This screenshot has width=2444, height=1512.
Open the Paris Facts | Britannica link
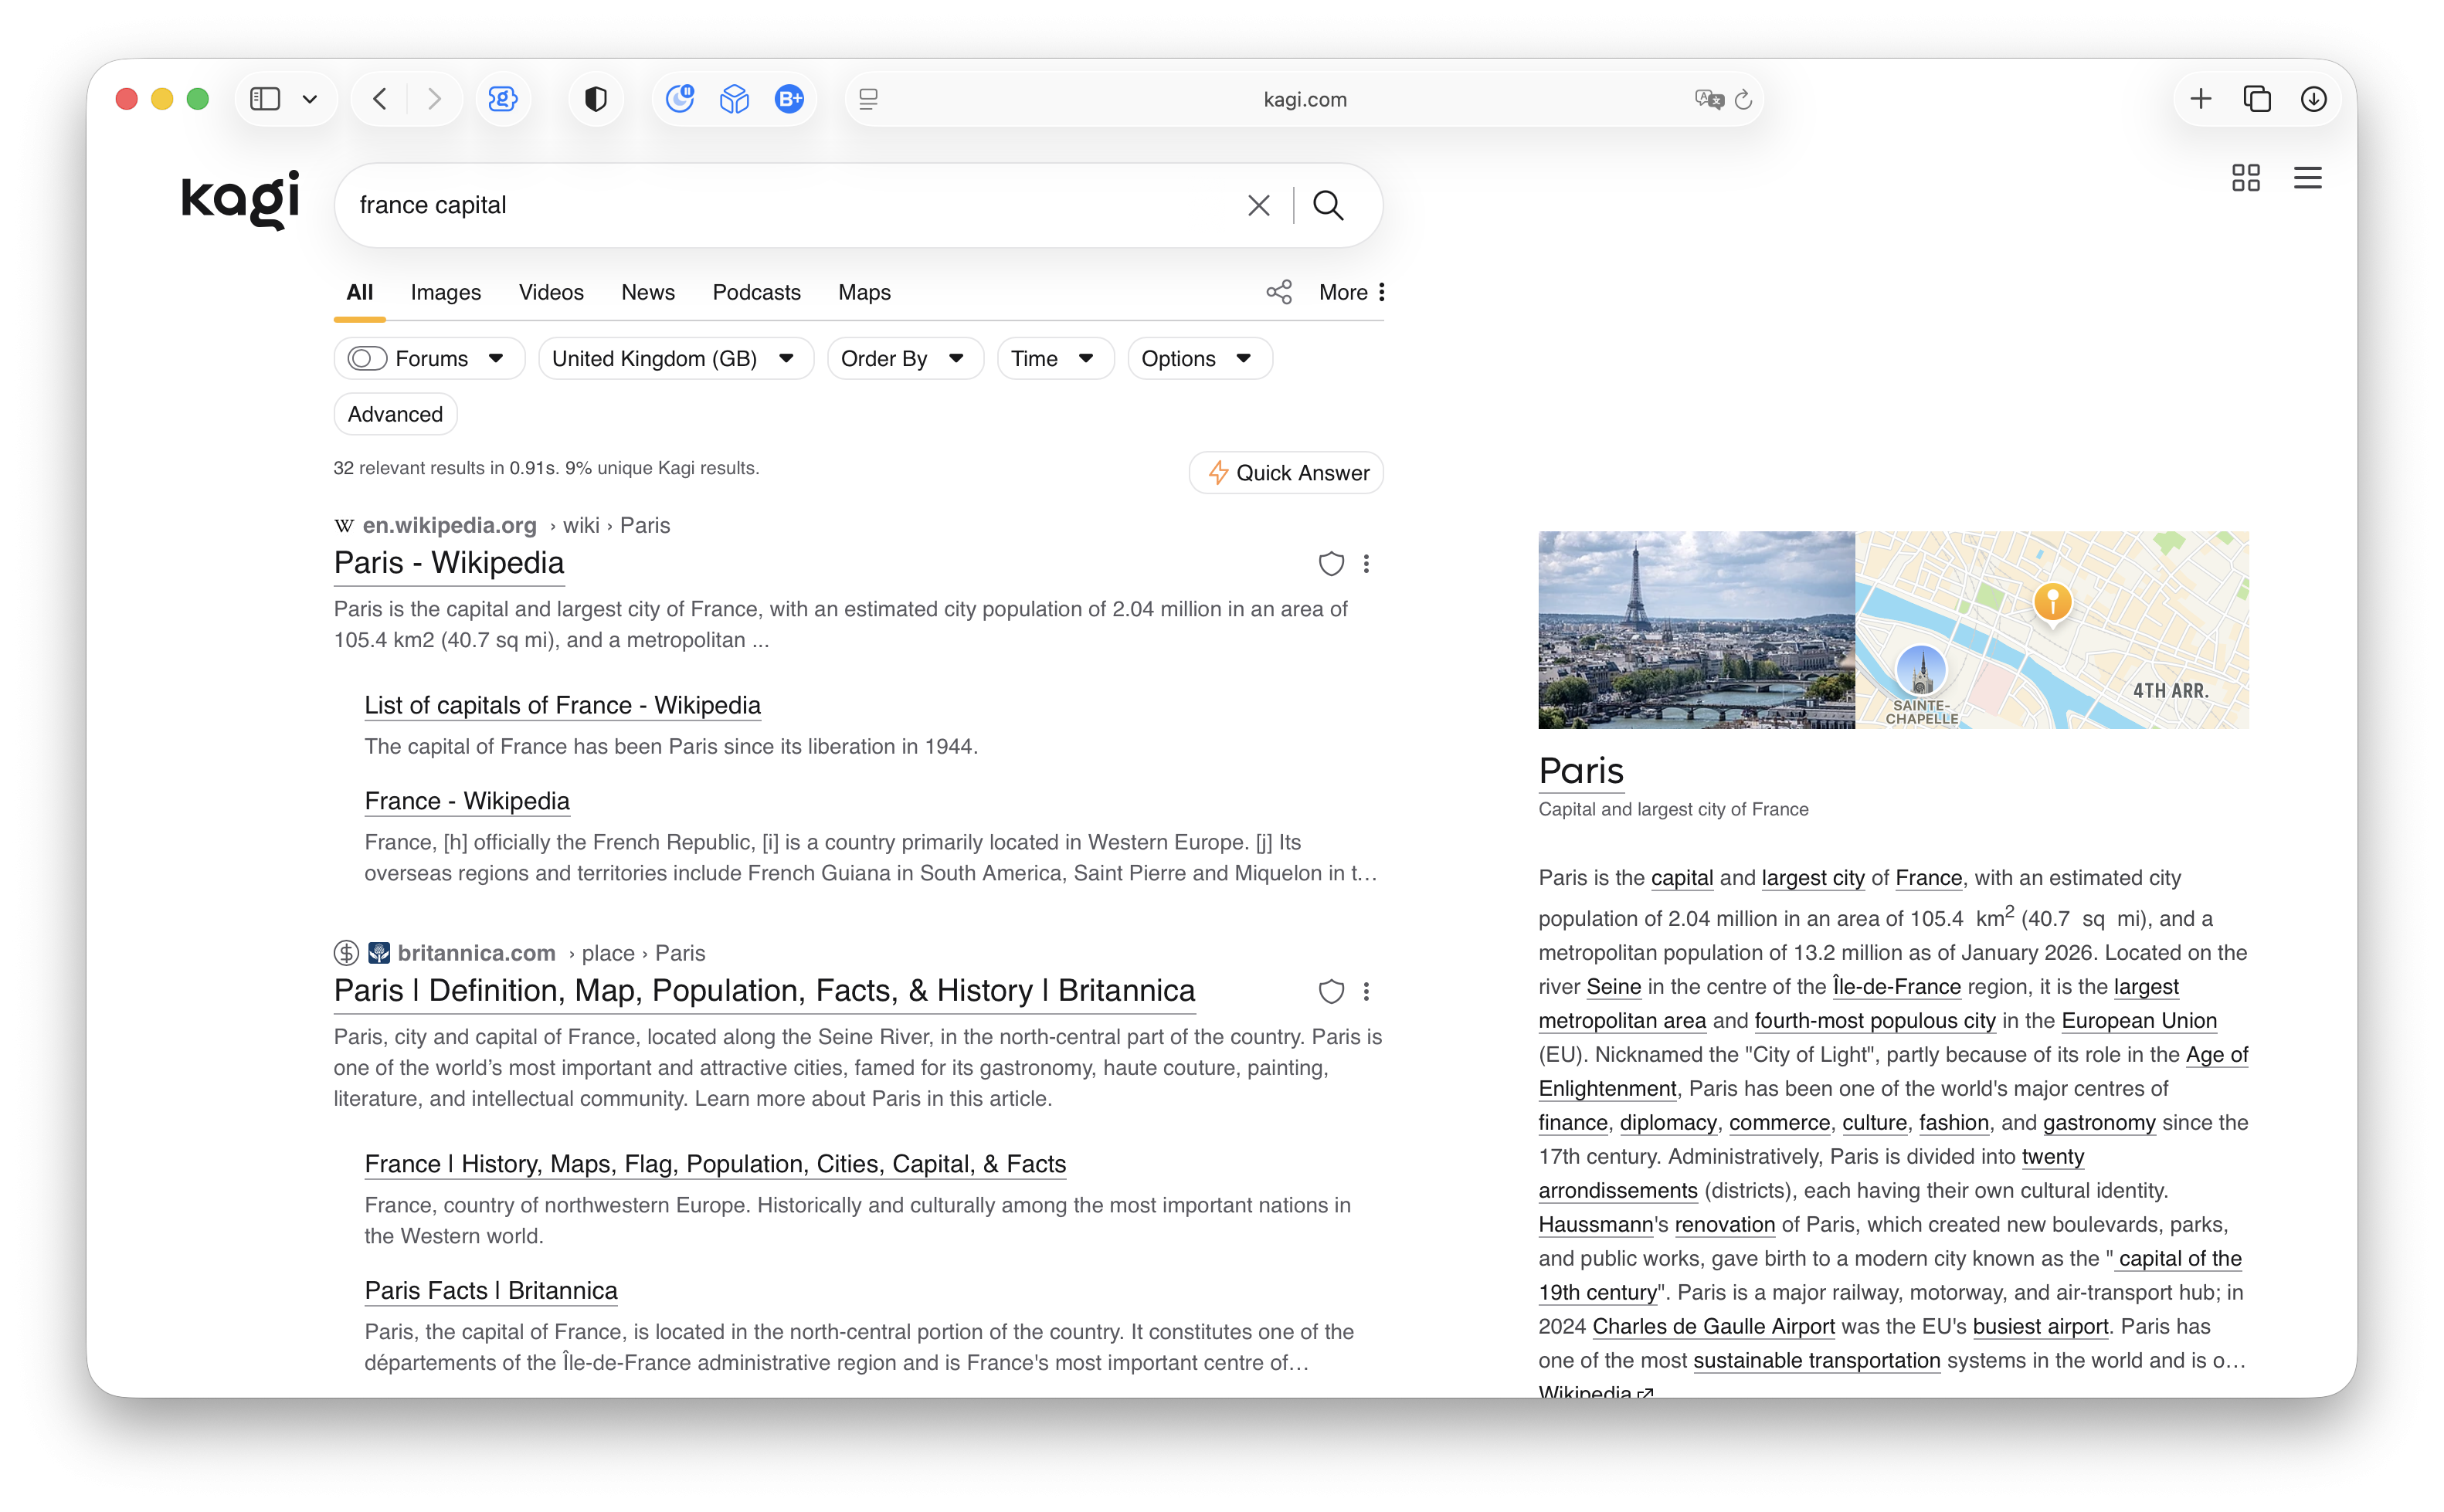(491, 1291)
